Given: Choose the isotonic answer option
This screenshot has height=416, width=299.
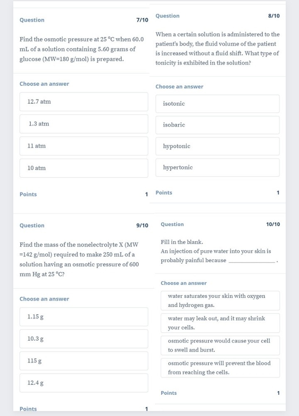Looking at the screenshot, I should pos(218,104).
